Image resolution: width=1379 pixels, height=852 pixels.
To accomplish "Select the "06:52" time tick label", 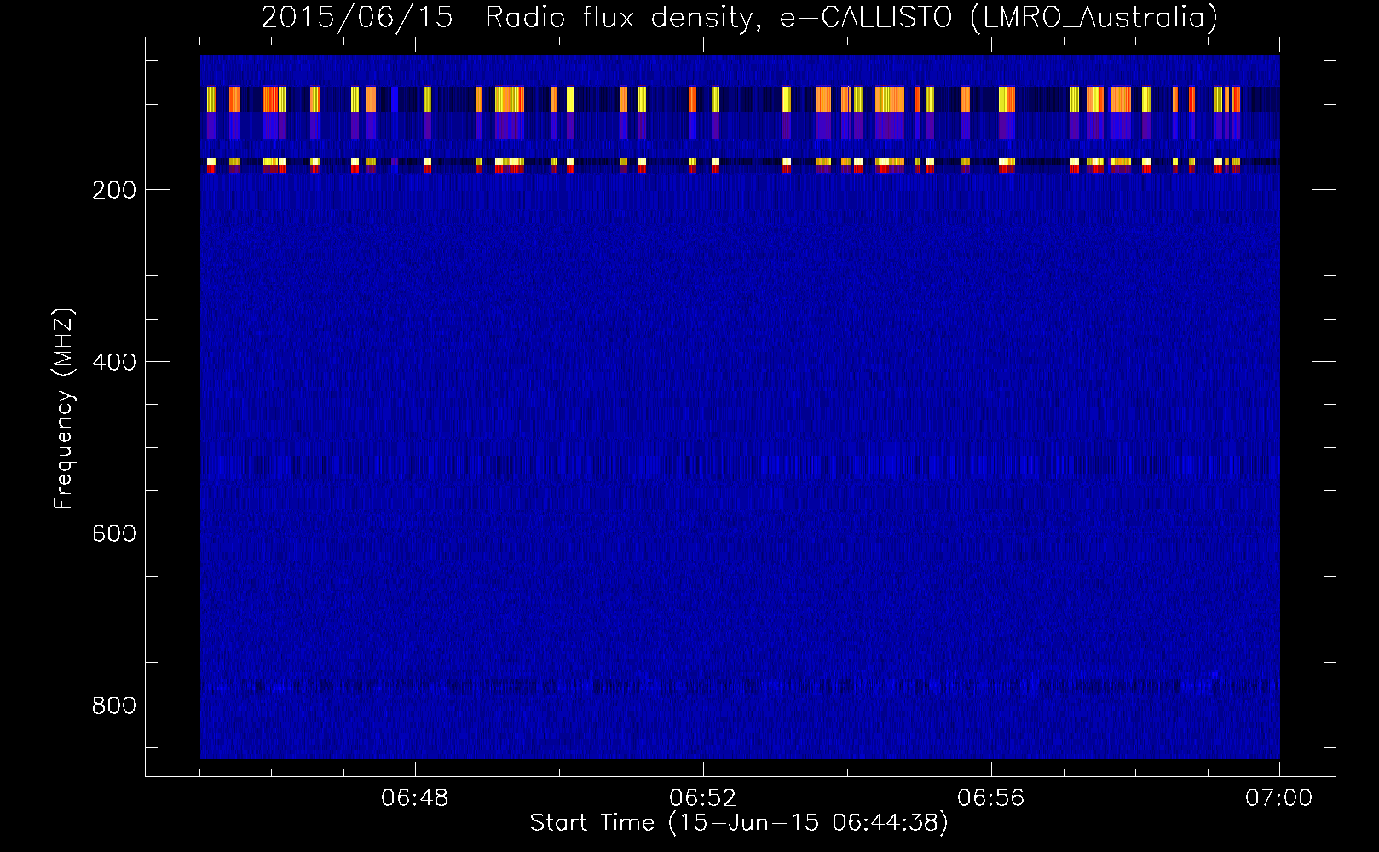I will [x=703, y=798].
